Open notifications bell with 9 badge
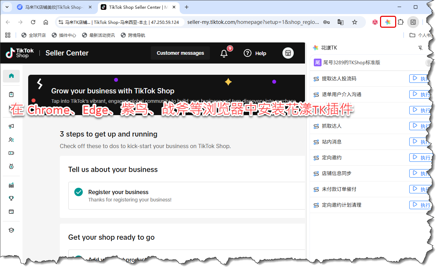 coord(224,53)
